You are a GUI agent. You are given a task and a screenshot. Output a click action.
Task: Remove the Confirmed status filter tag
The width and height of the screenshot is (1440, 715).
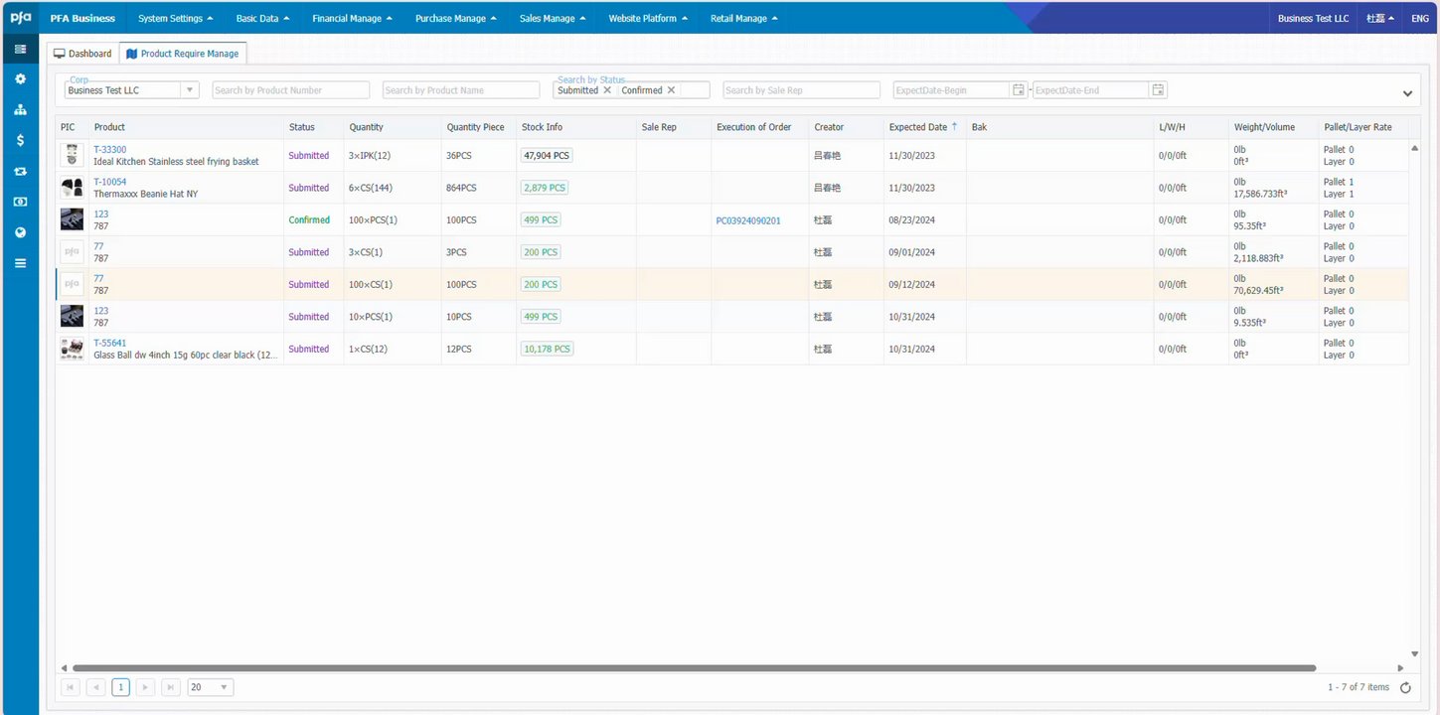click(x=671, y=90)
